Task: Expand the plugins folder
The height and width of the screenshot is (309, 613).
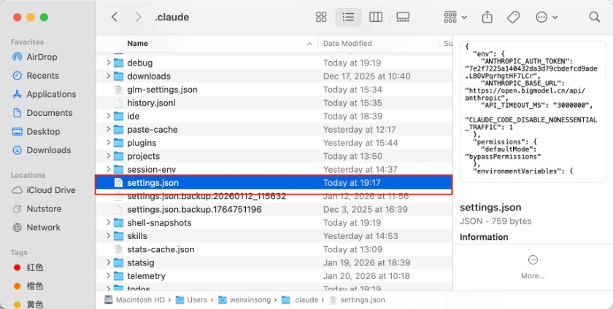Action: (109, 143)
